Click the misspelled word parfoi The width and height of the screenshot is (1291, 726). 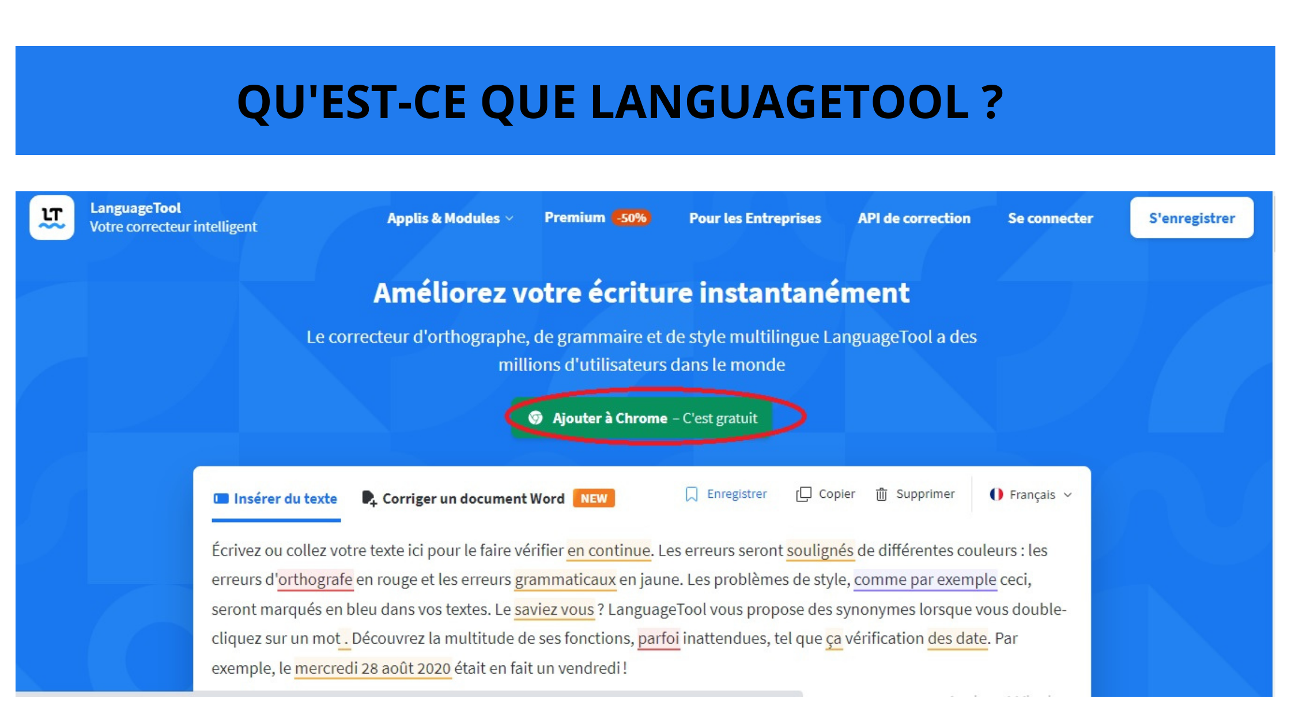[x=658, y=638]
